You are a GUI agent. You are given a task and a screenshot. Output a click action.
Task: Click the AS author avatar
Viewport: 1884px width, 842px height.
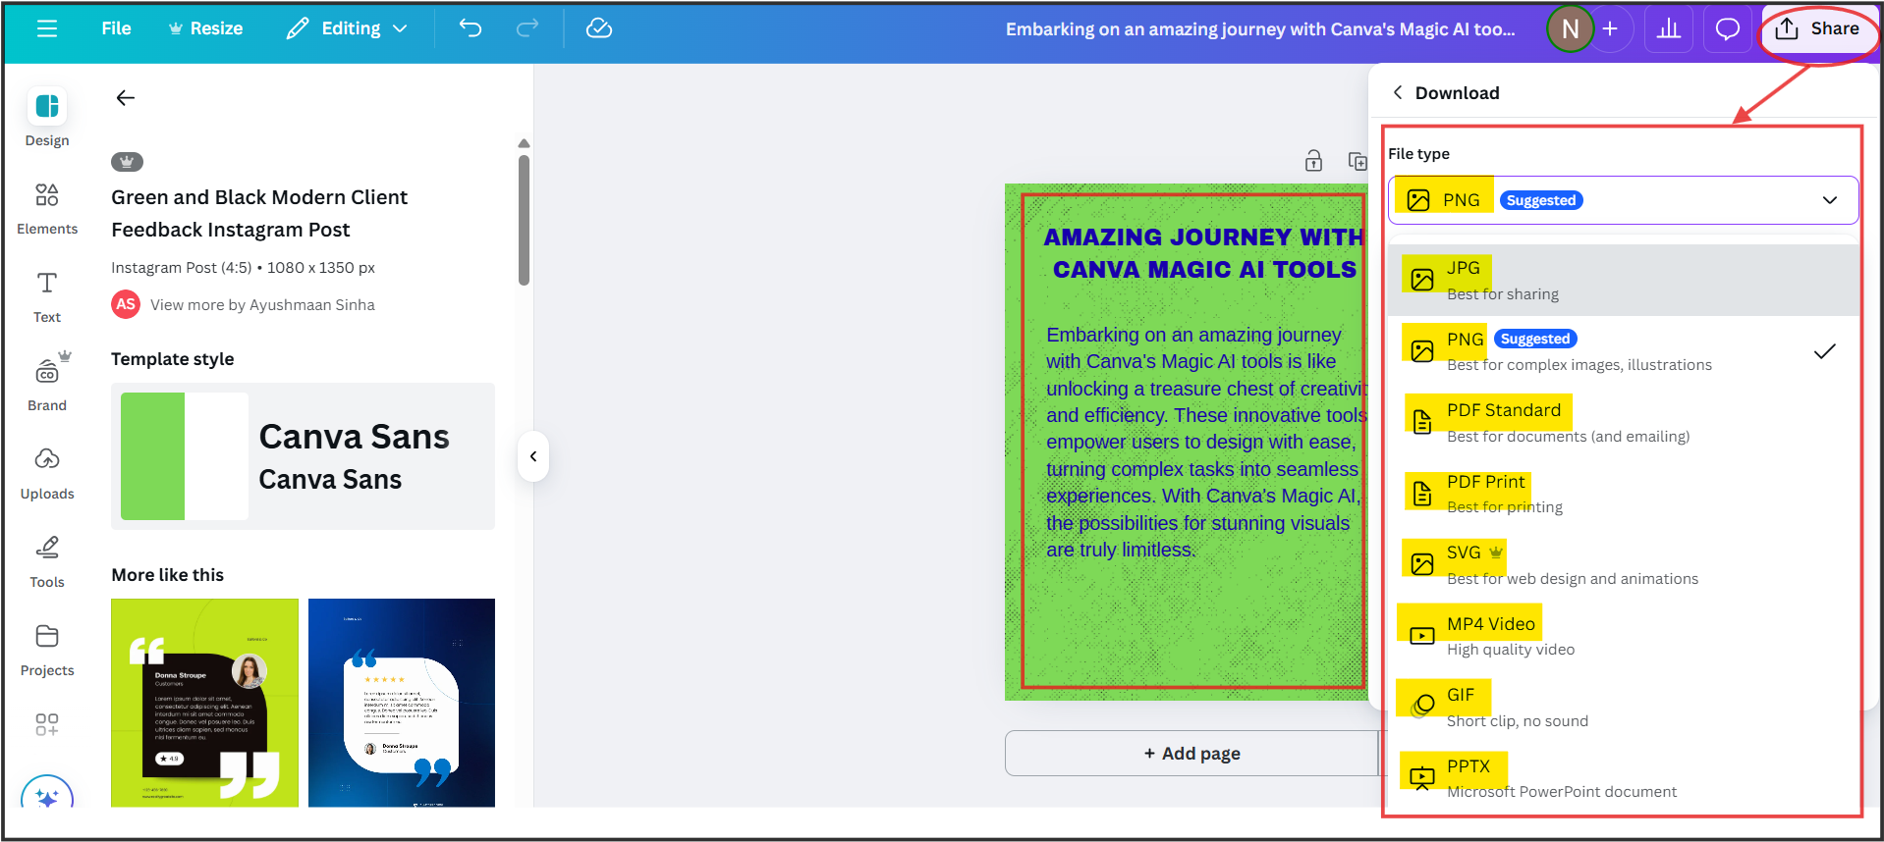[x=126, y=304]
